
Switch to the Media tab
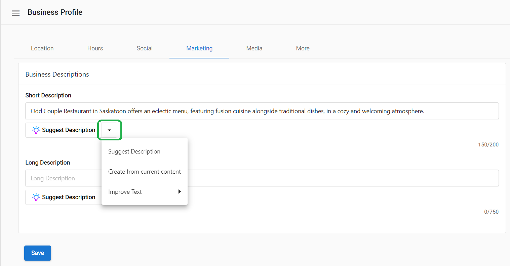[254, 48]
